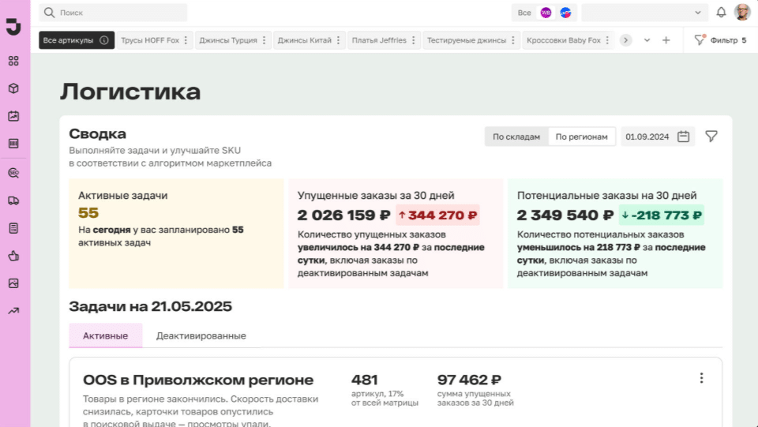Select the 'Джинсы Турция' tab

tap(233, 40)
